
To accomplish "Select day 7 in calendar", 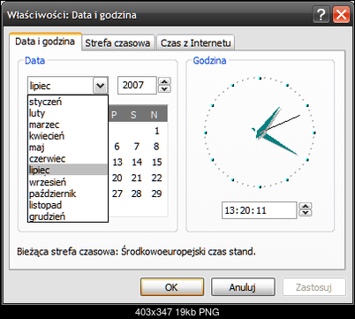I will [137, 147].
